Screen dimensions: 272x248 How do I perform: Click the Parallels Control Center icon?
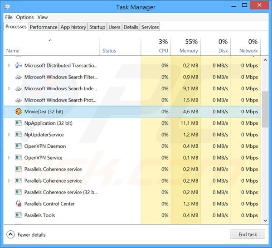click(x=19, y=204)
